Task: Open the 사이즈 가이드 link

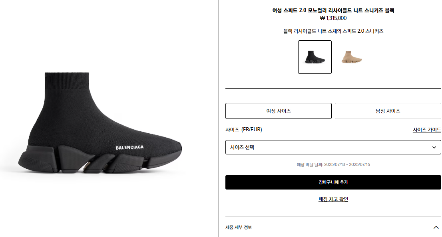Action: click(x=427, y=130)
